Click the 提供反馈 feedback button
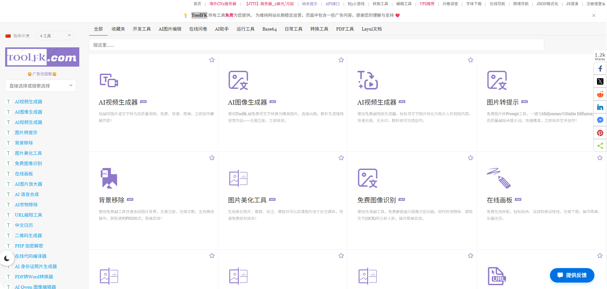Image resolution: width=607 pixels, height=289 pixels. 572,275
